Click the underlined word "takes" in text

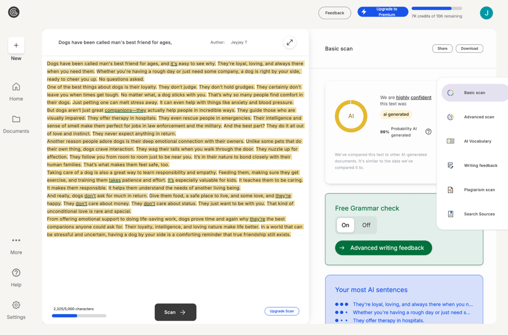[x=115, y=180]
